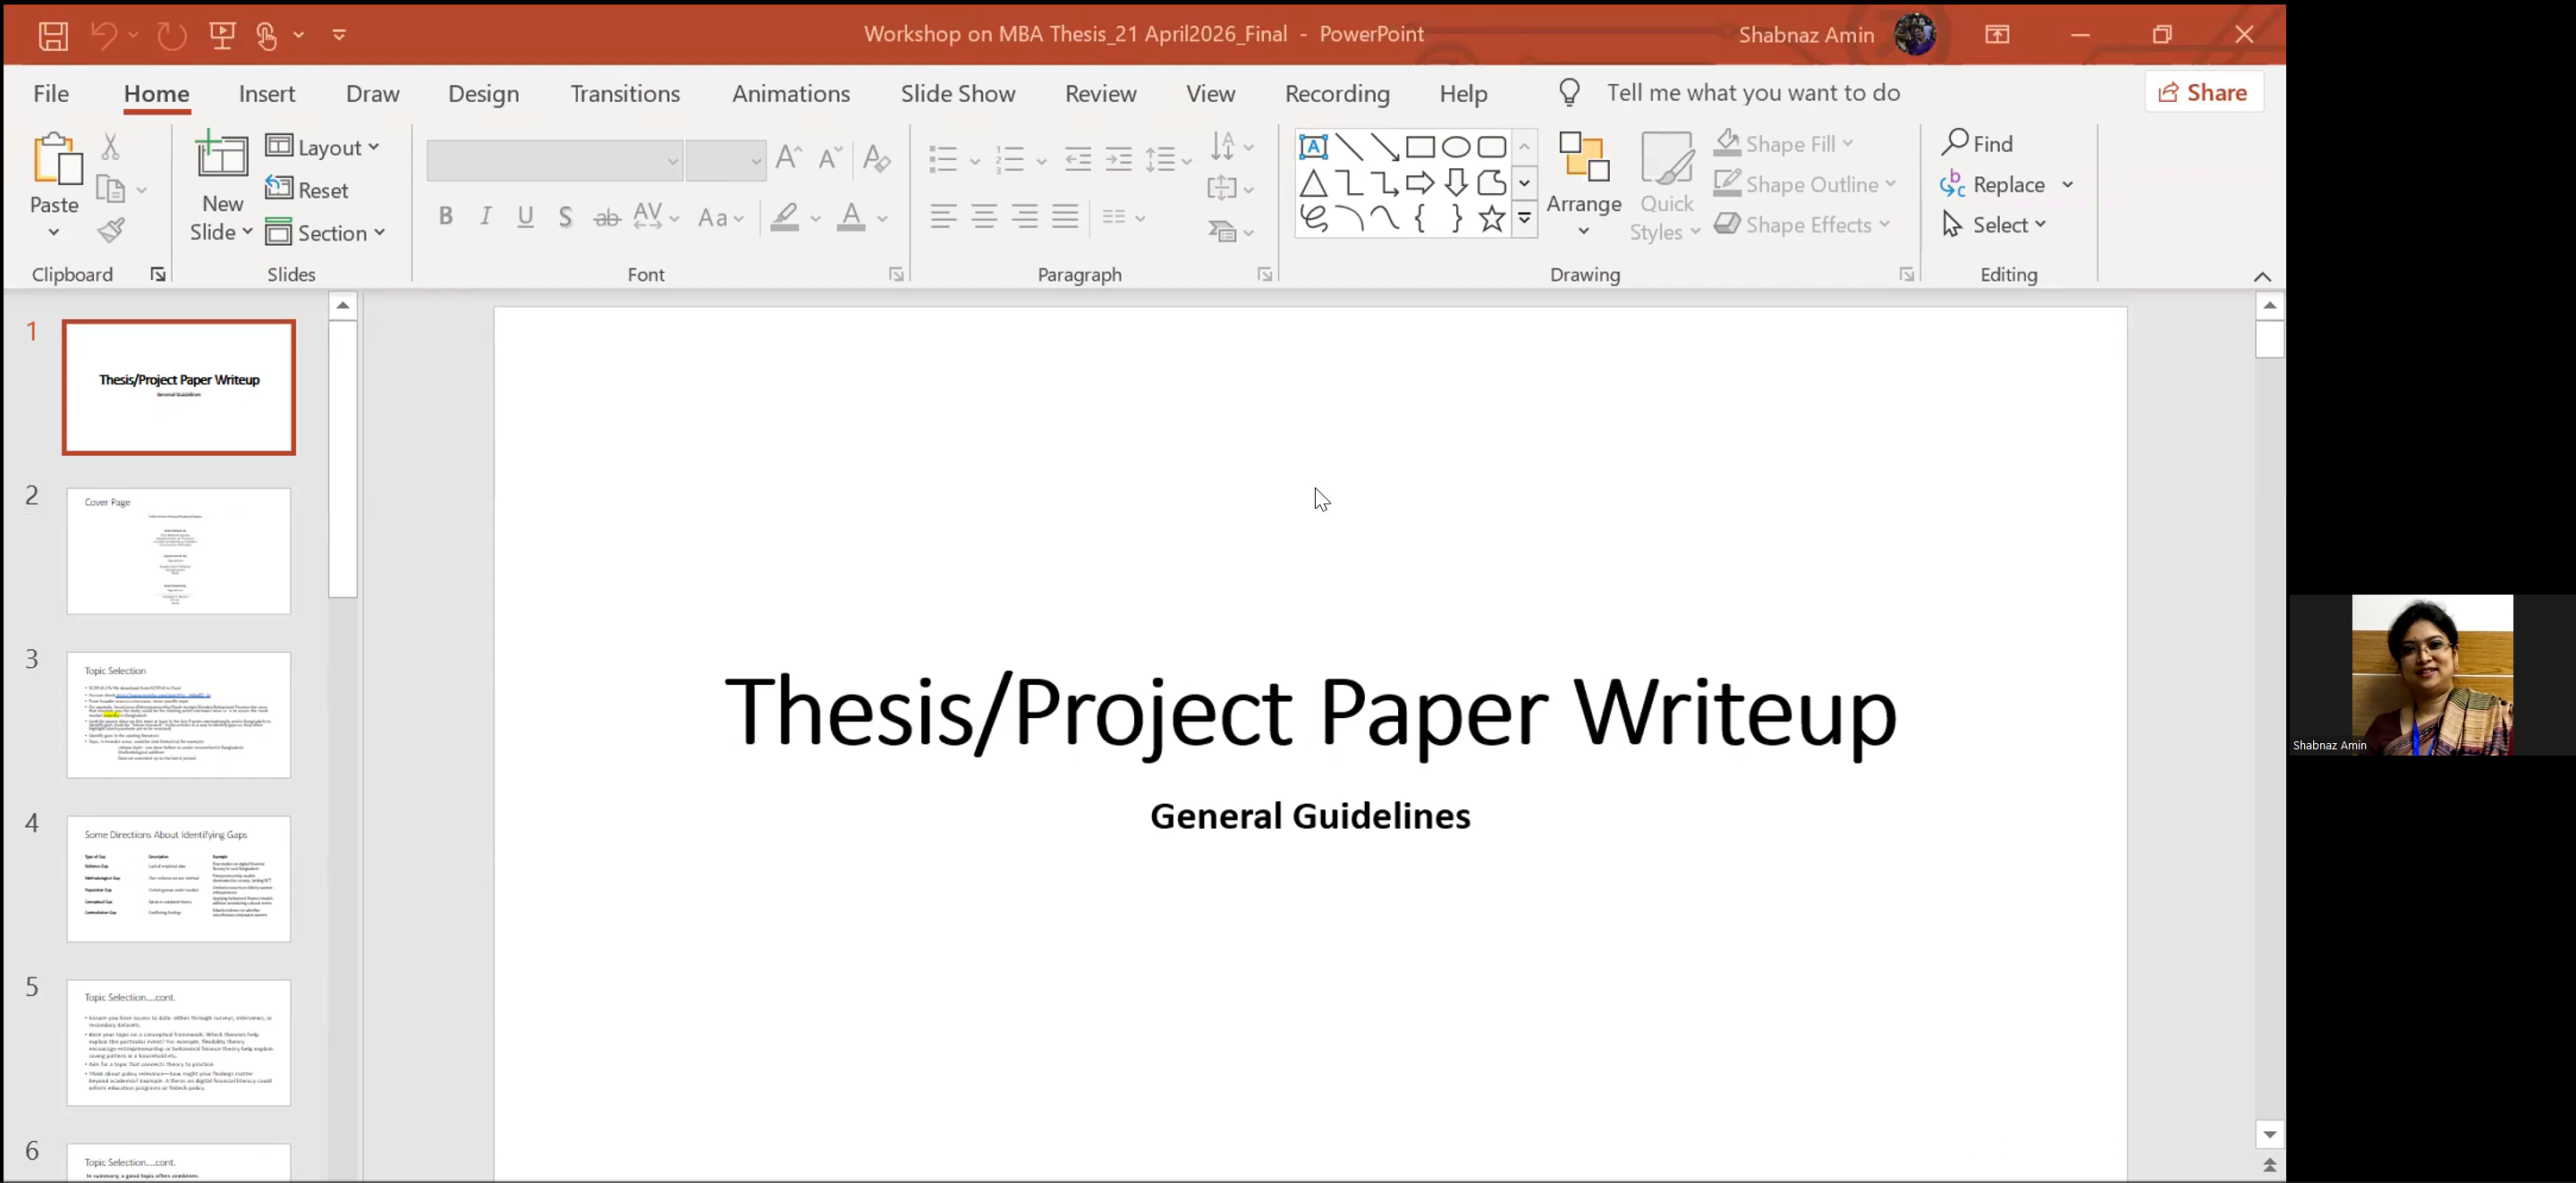2576x1183 pixels.
Task: Toggle Touch/Mouse mode icon
Action: [266, 35]
